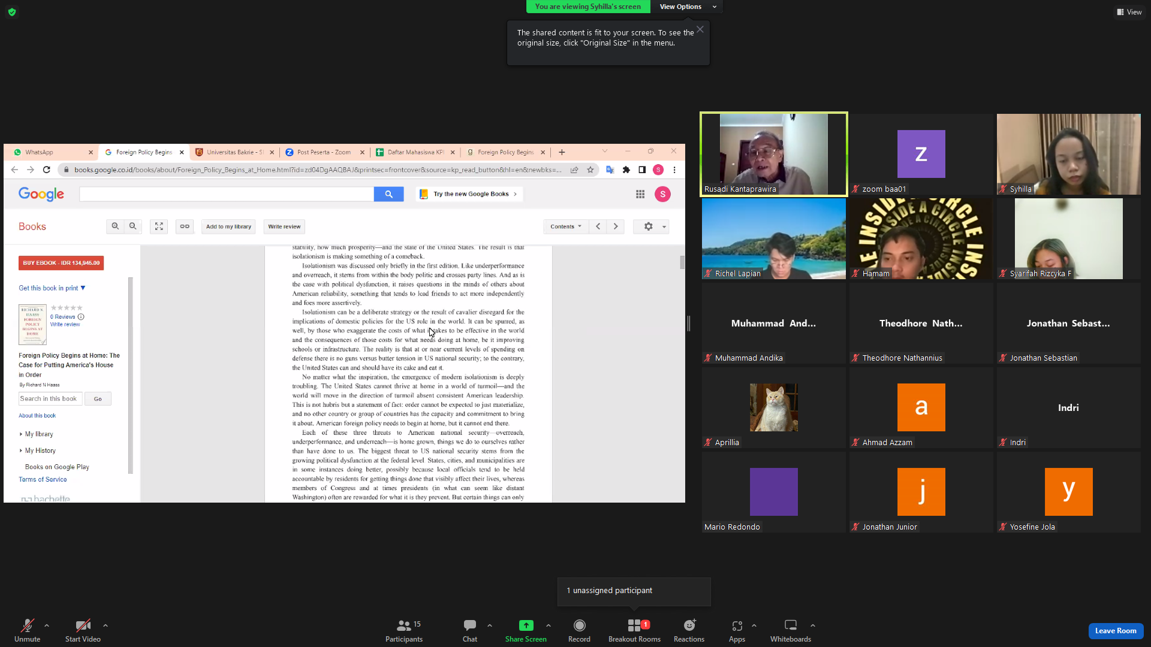Open Terms of Service link
Image resolution: width=1151 pixels, height=647 pixels.
tap(43, 480)
